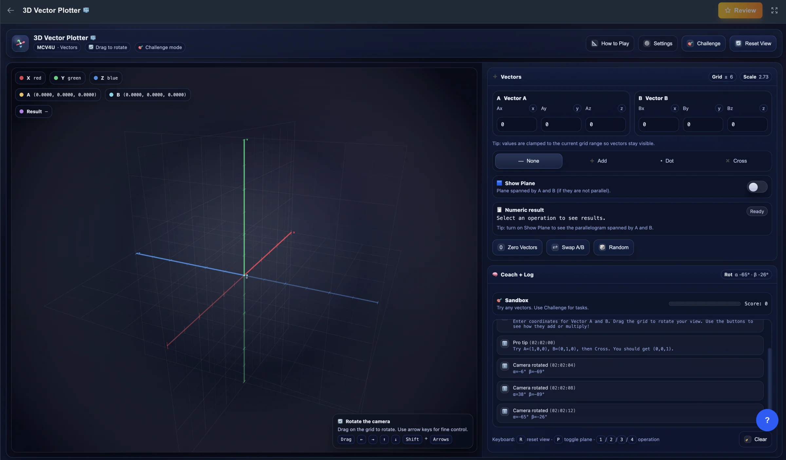Click the Zero Vectors button
786x460 pixels.
point(517,247)
